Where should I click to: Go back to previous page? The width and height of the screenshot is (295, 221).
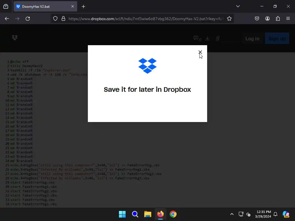click(7, 19)
